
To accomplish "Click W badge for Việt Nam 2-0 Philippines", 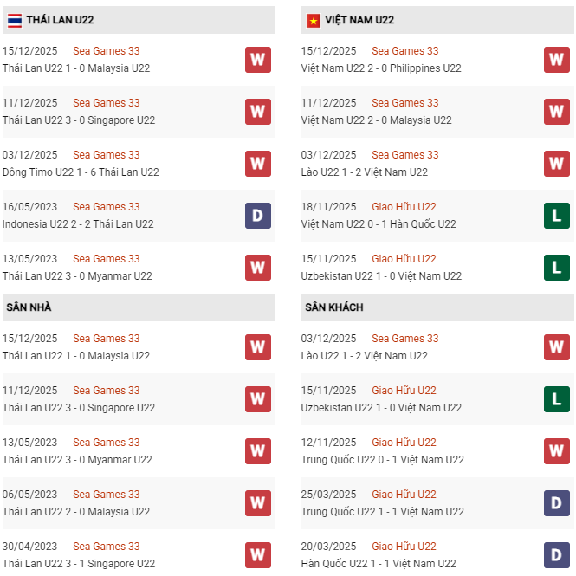I will [x=556, y=60].
